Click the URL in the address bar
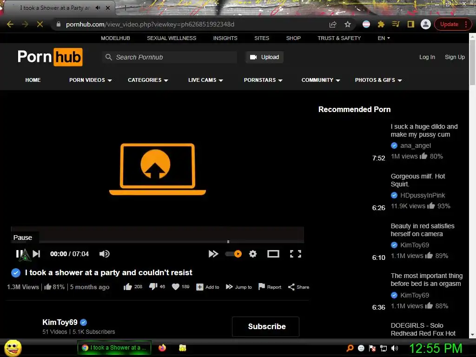The image size is (476, 357). pyautogui.click(x=150, y=24)
